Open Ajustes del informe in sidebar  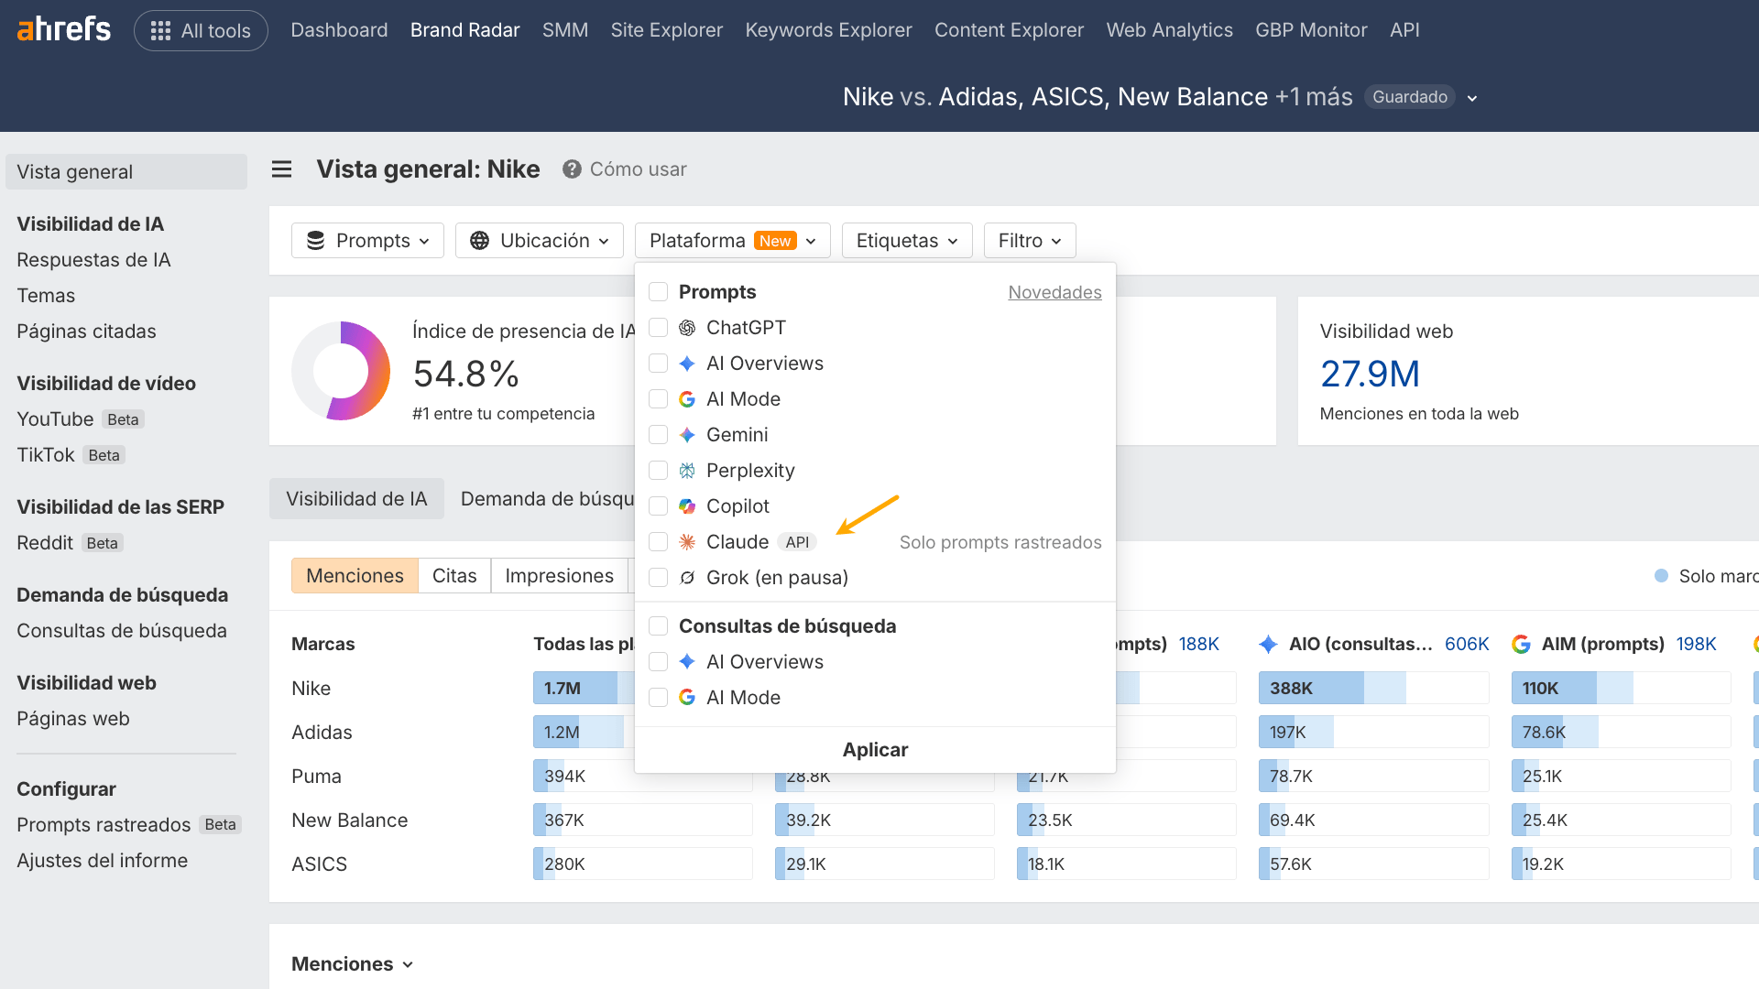pos(102,861)
